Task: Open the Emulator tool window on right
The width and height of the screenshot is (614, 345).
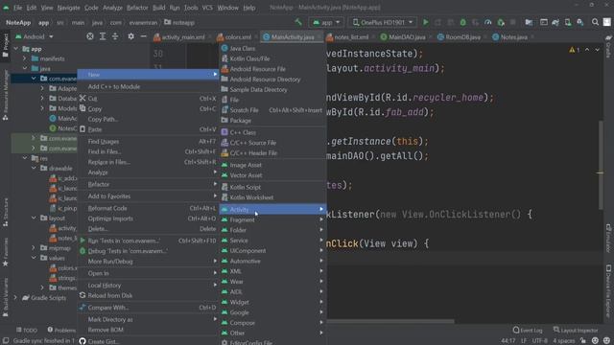Action: click(608, 238)
